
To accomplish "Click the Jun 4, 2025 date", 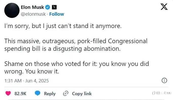I will pos(37,81).
